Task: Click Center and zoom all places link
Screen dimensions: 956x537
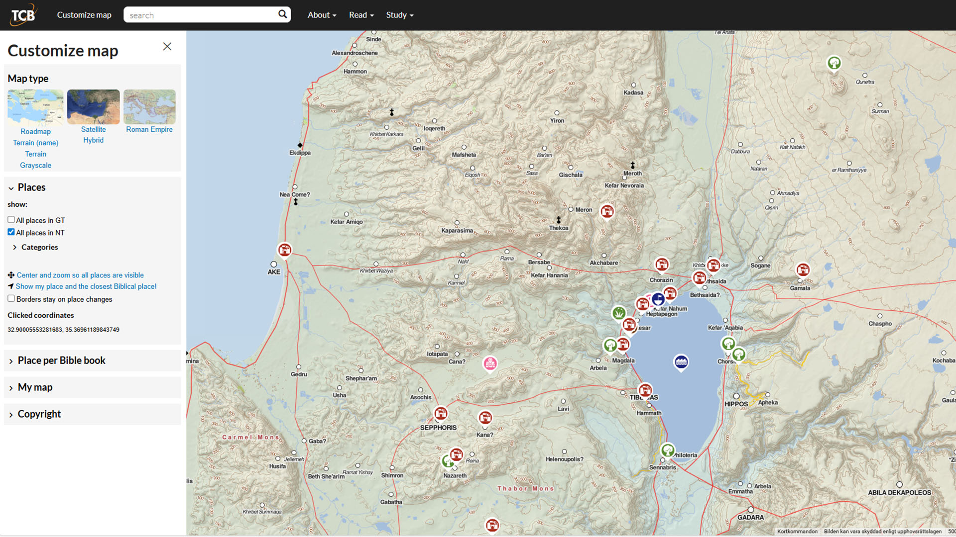Action: pyautogui.click(x=80, y=275)
